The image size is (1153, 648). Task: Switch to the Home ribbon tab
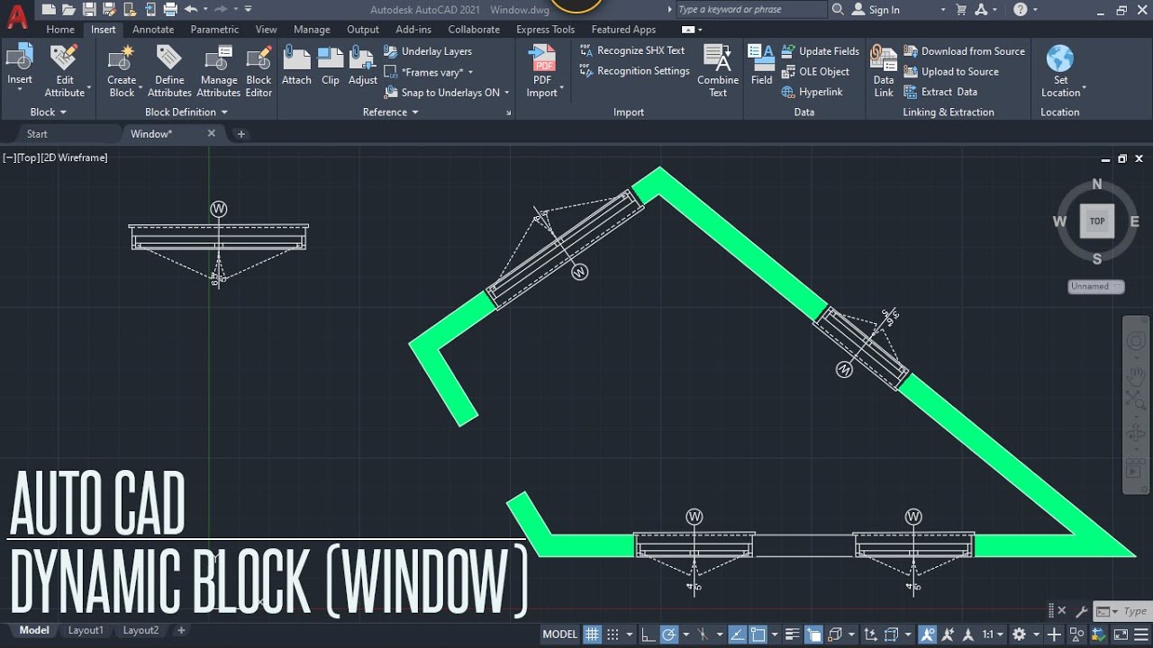pos(60,30)
